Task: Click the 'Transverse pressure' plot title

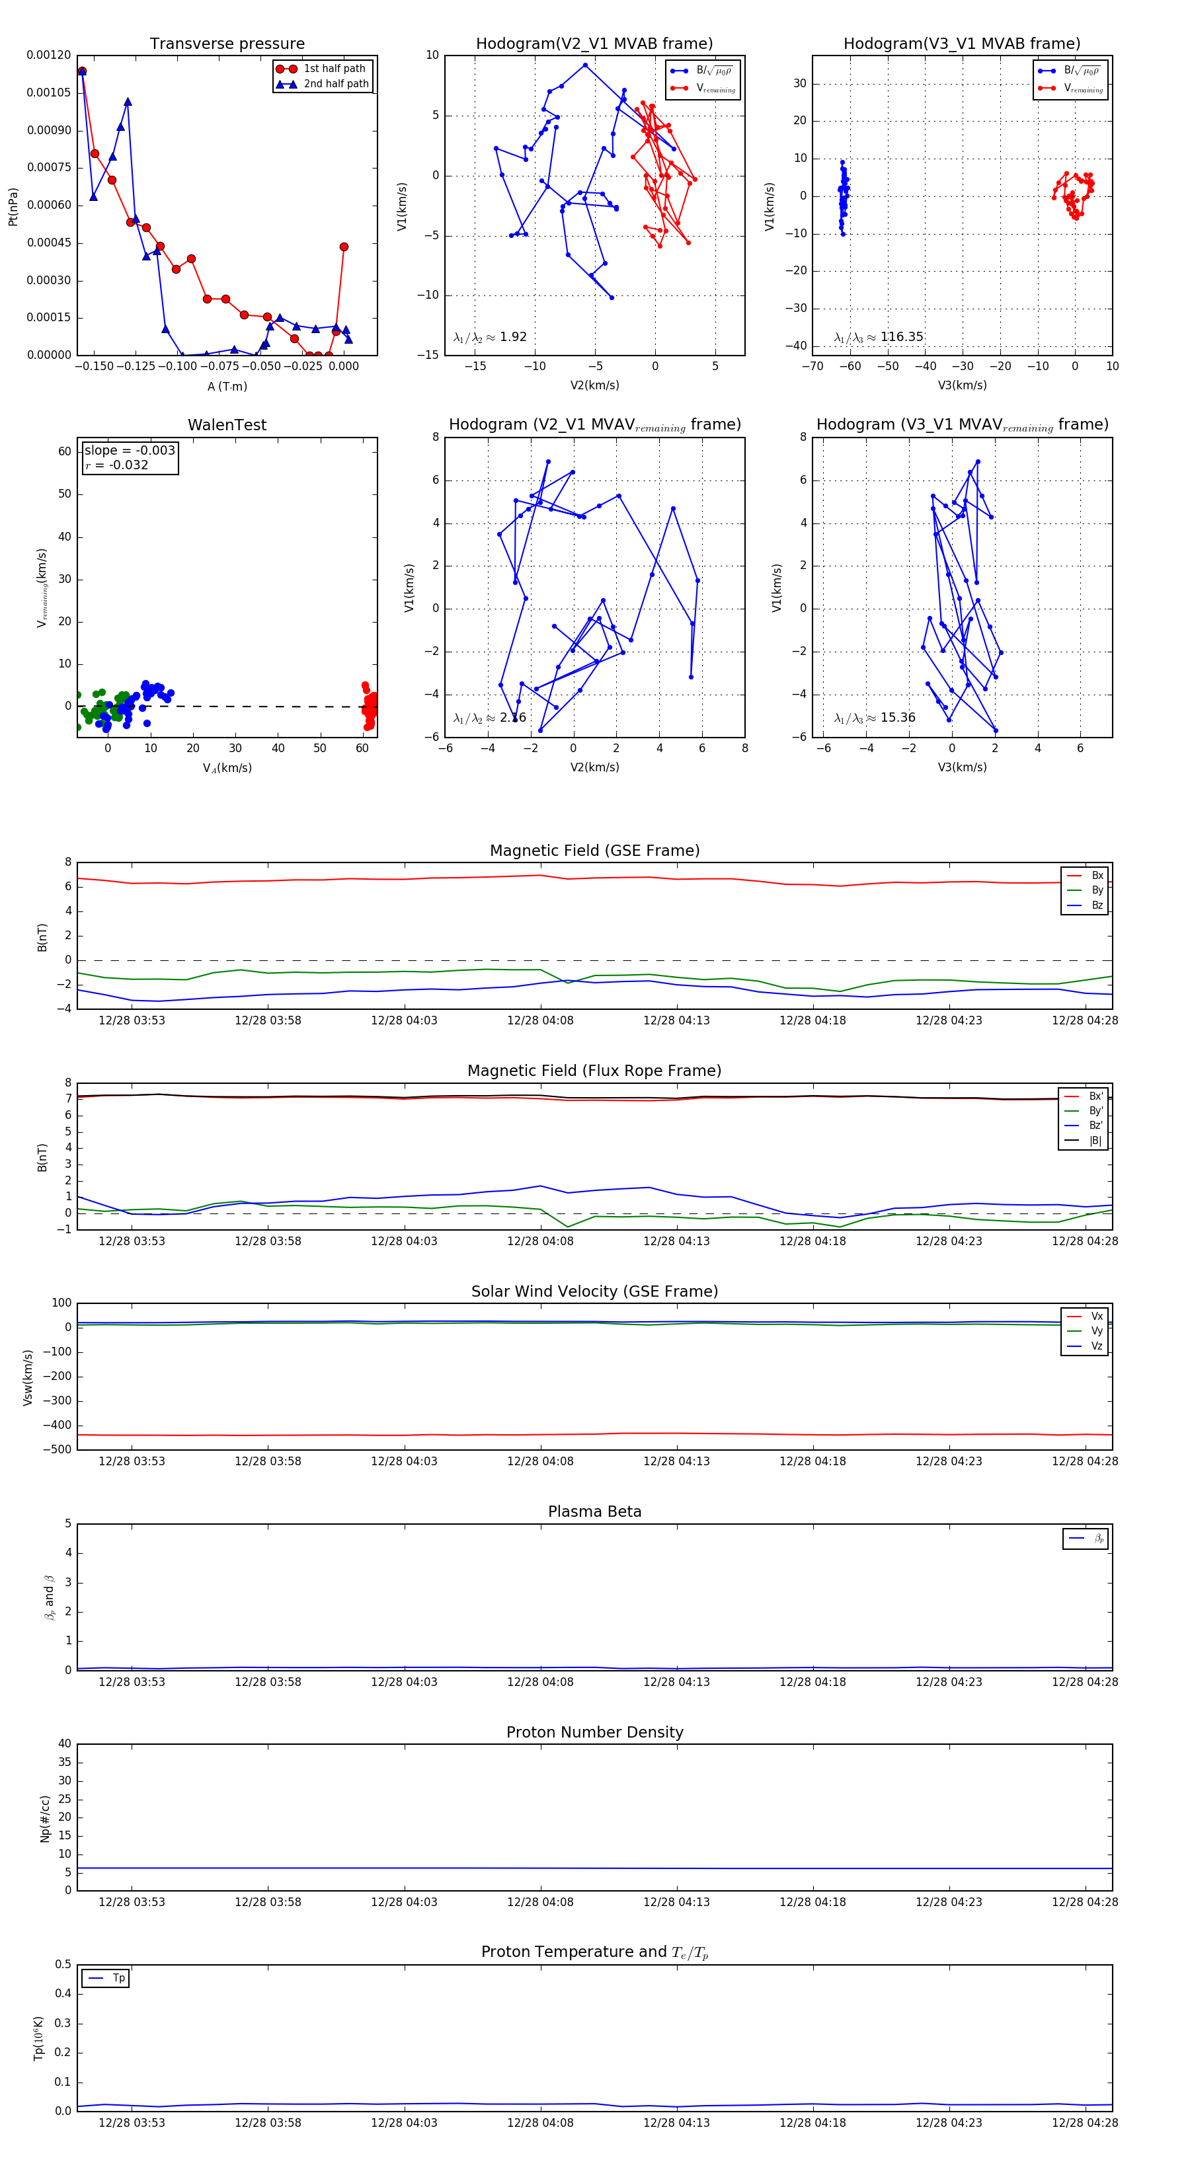Action: tap(227, 44)
